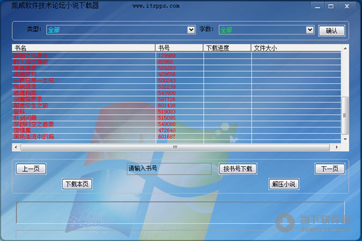362x241 pixels.
Task: Click book number 532239
Action: (167, 86)
